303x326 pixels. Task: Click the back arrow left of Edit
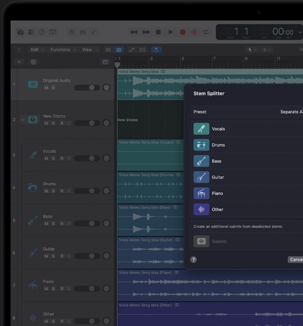[x=20, y=50]
